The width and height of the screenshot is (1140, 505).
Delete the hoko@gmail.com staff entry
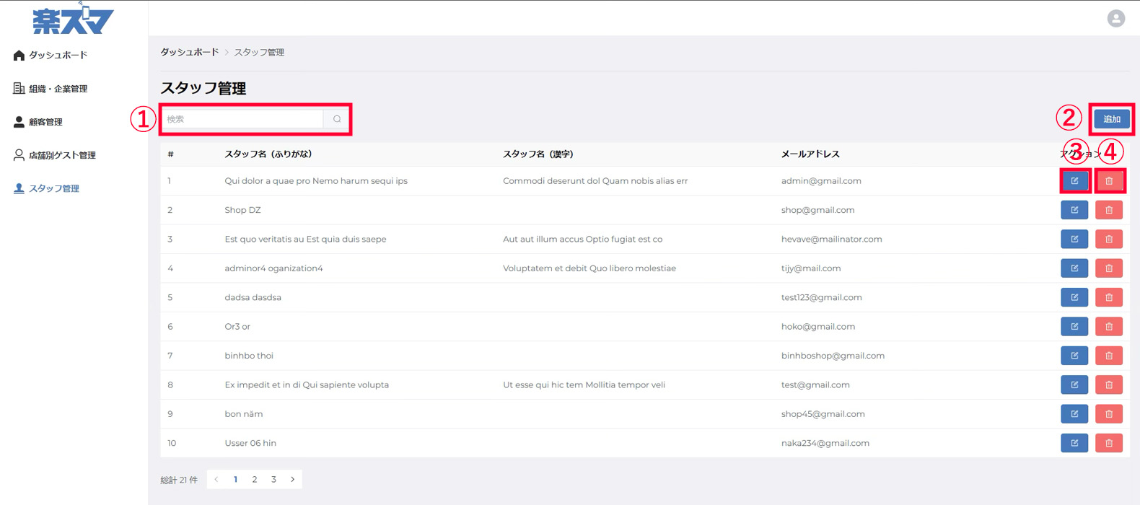[1109, 326]
